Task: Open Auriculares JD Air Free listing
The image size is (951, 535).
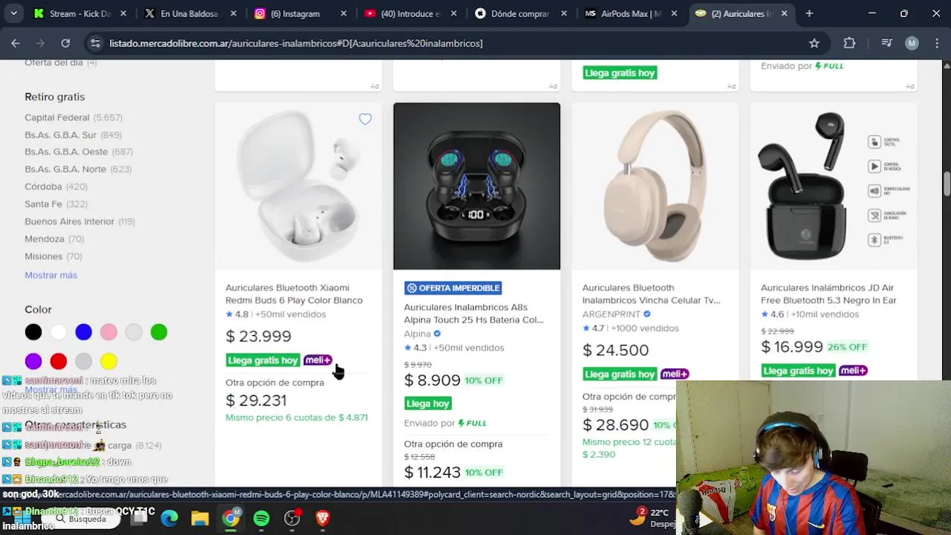Action: [828, 294]
